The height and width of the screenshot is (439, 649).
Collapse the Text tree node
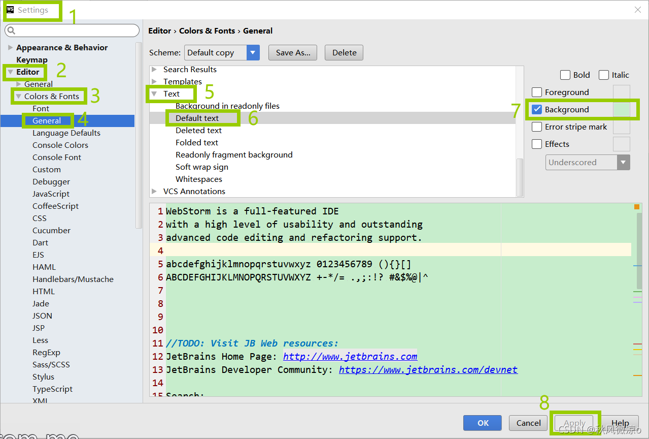point(154,94)
